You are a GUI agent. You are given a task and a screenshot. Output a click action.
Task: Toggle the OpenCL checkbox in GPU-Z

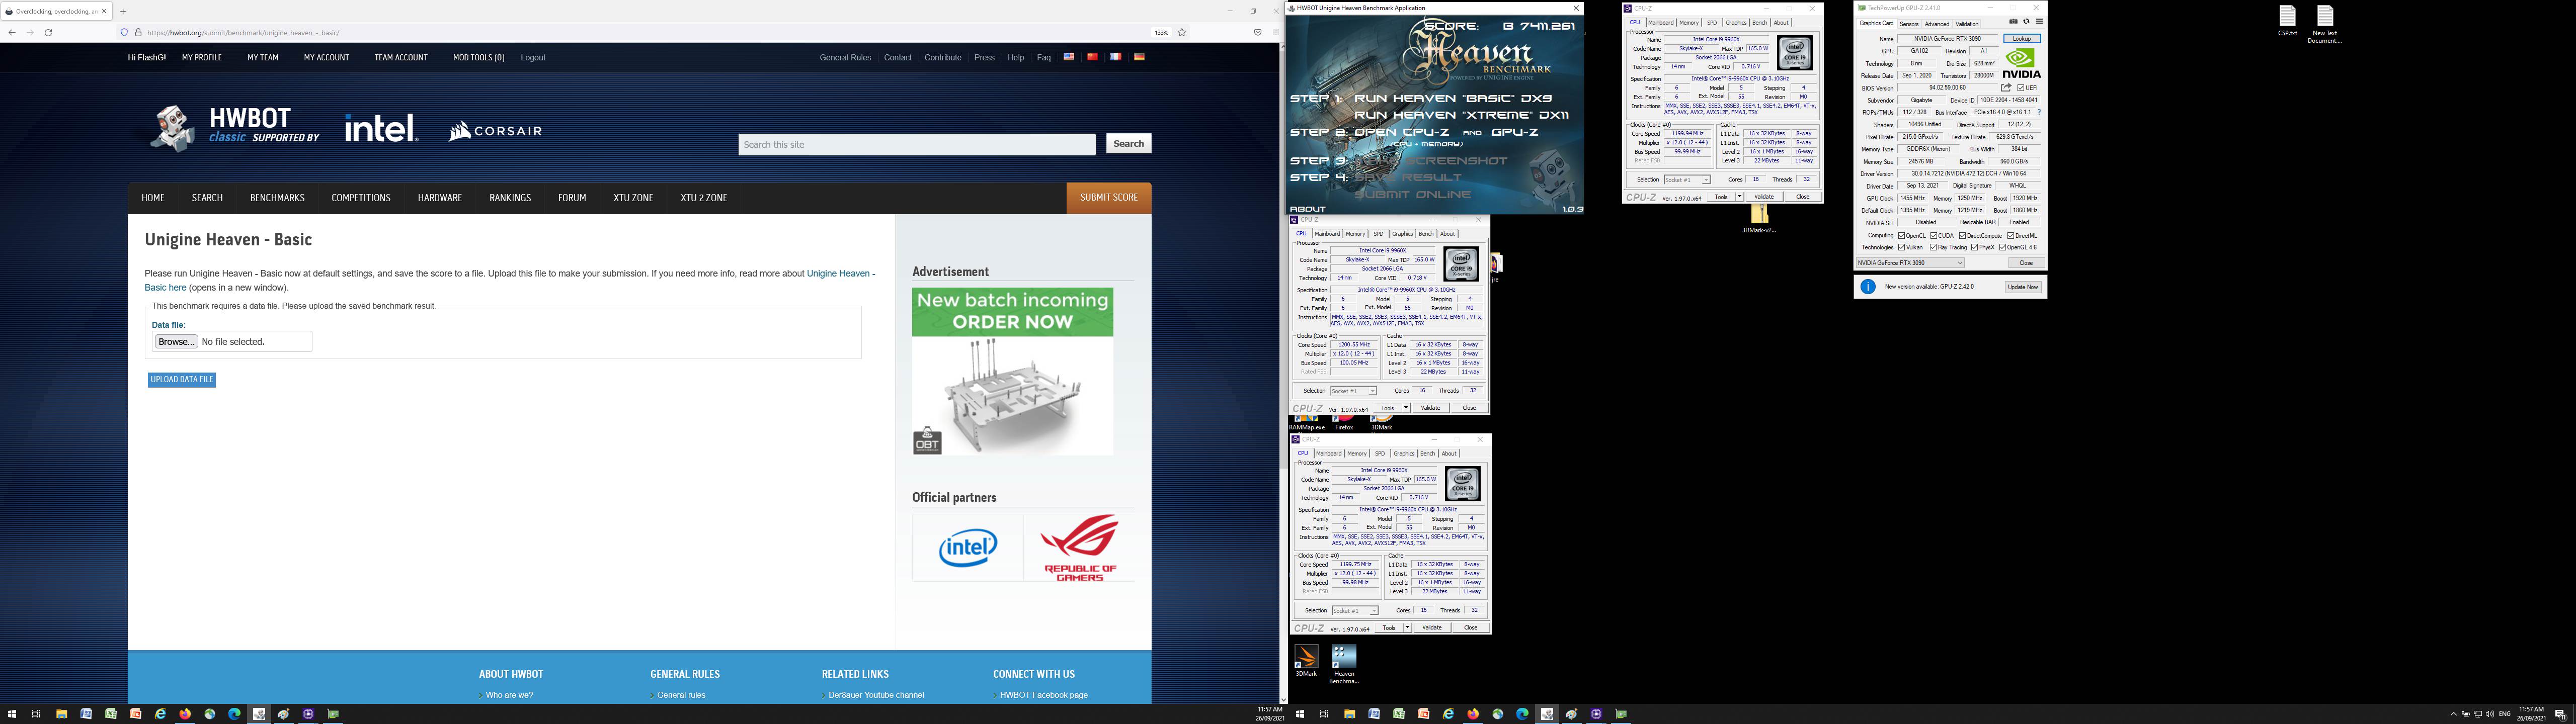click(x=1902, y=236)
